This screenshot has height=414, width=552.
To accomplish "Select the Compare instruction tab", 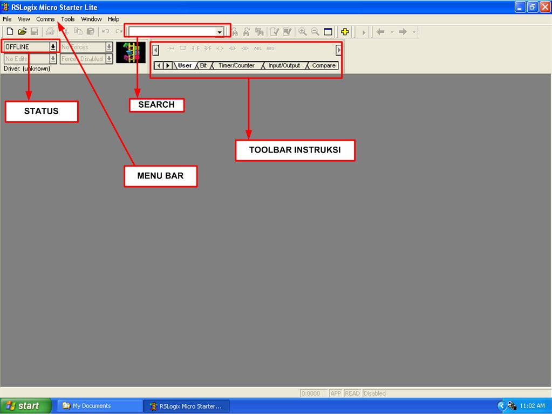I will [324, 65].
